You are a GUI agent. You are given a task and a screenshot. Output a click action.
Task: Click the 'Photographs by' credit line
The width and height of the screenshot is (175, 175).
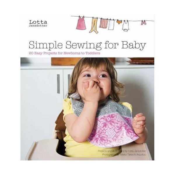tap(124, 155)
